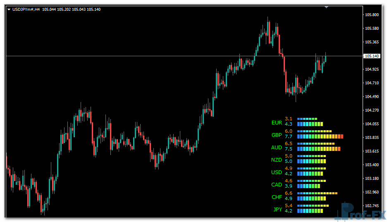387x222 pixels.
Task: Click the JPY 4.2 strength value
Action: tap(289, 211)
